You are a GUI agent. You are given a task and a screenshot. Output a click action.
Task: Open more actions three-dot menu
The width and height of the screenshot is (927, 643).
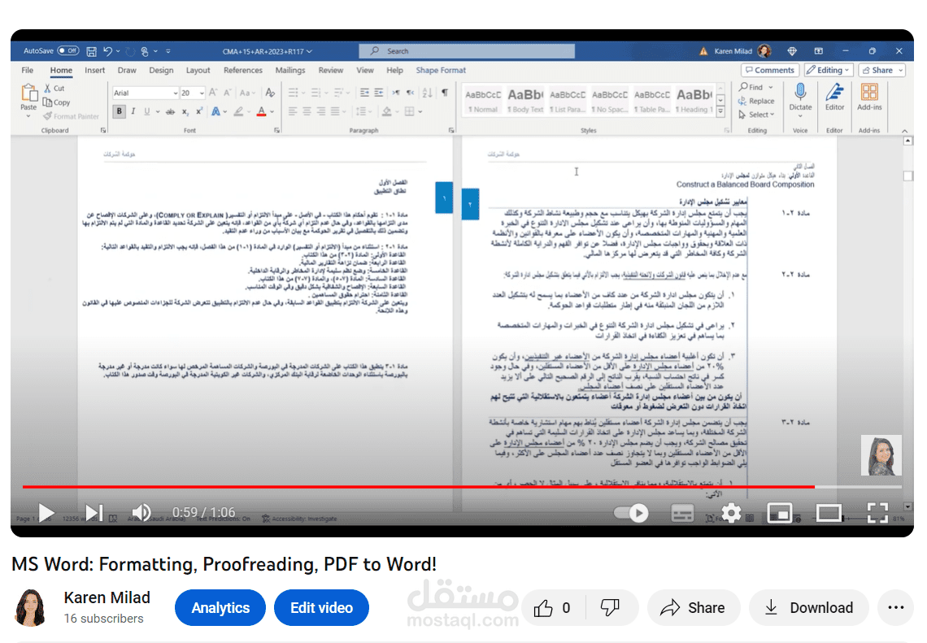click(x=895, y=607)
